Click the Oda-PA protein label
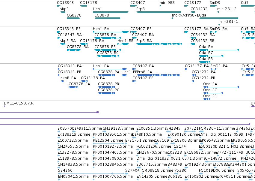This screenshot has height=181, width=255. coord(210,84)
